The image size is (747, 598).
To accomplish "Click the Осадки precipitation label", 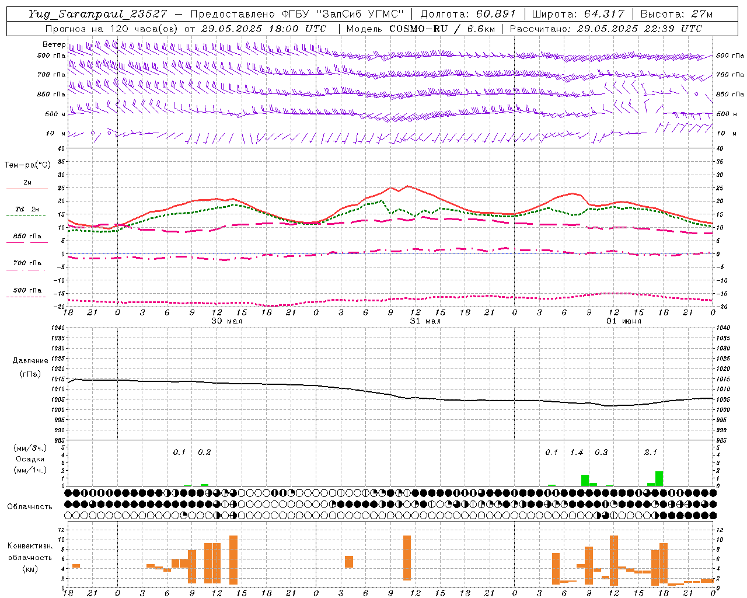I will pyautogui.click(x=30, y=459).
